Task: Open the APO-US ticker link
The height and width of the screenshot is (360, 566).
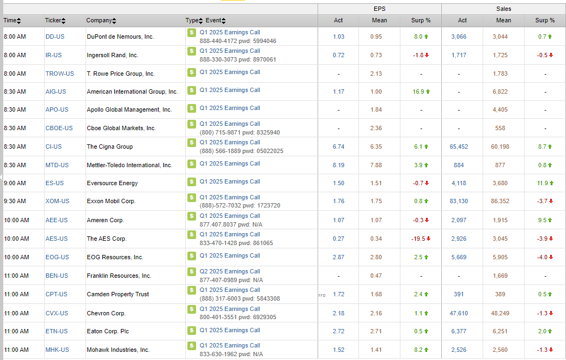Action: [x=57, y=109]
